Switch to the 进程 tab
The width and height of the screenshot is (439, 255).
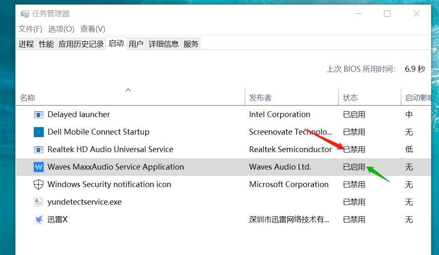(26, 44)
